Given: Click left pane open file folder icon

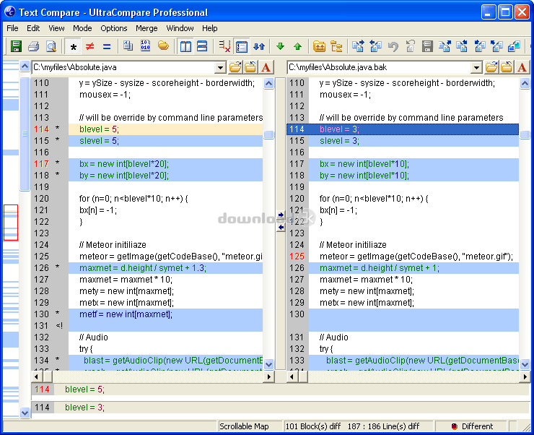Looking at the screenshot, I should coord(235,67).
